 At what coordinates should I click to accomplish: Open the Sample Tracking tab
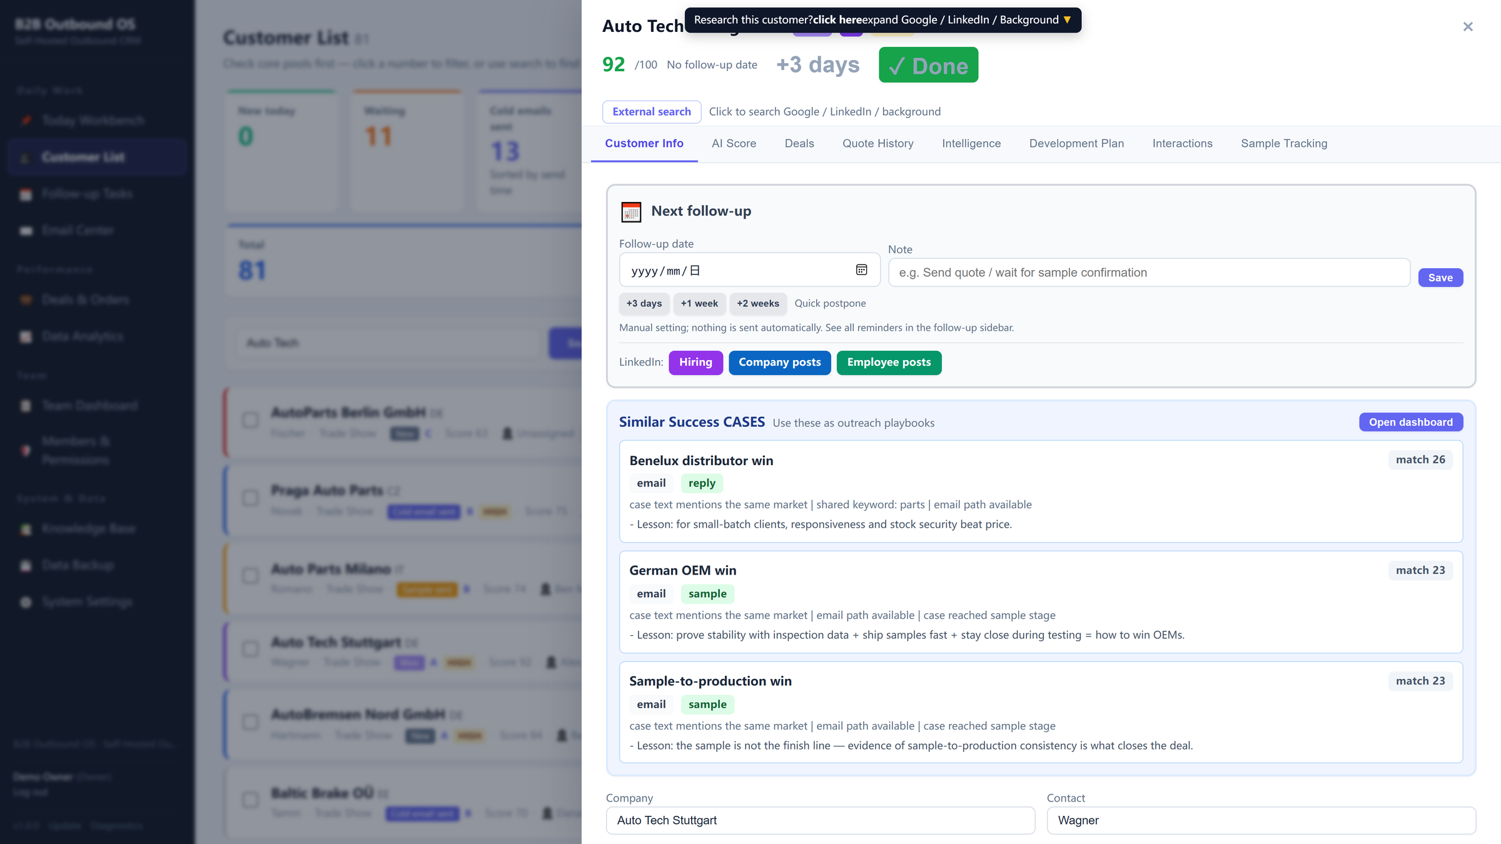1284,144
